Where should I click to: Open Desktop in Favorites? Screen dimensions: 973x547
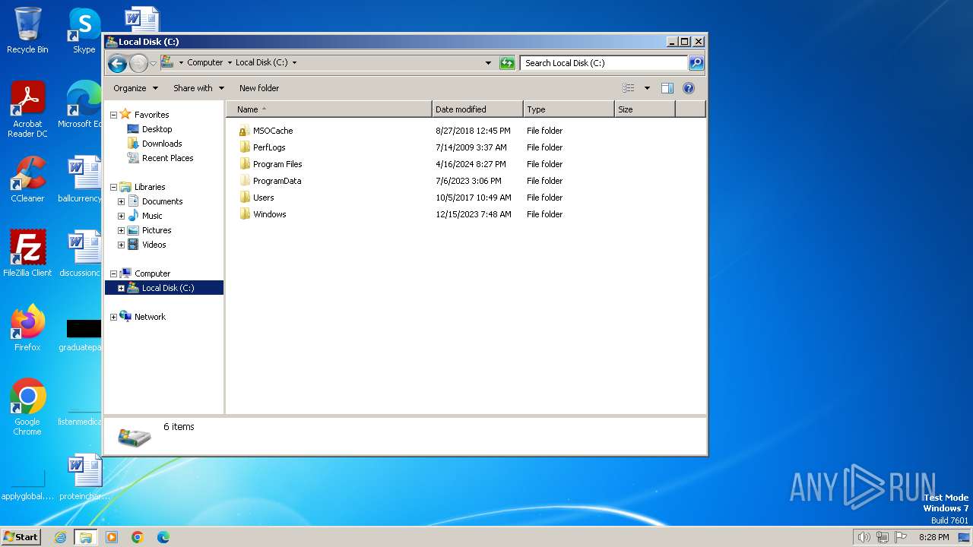coord(157,129)
